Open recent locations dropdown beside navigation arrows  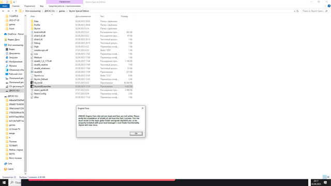tap(12, 11)
